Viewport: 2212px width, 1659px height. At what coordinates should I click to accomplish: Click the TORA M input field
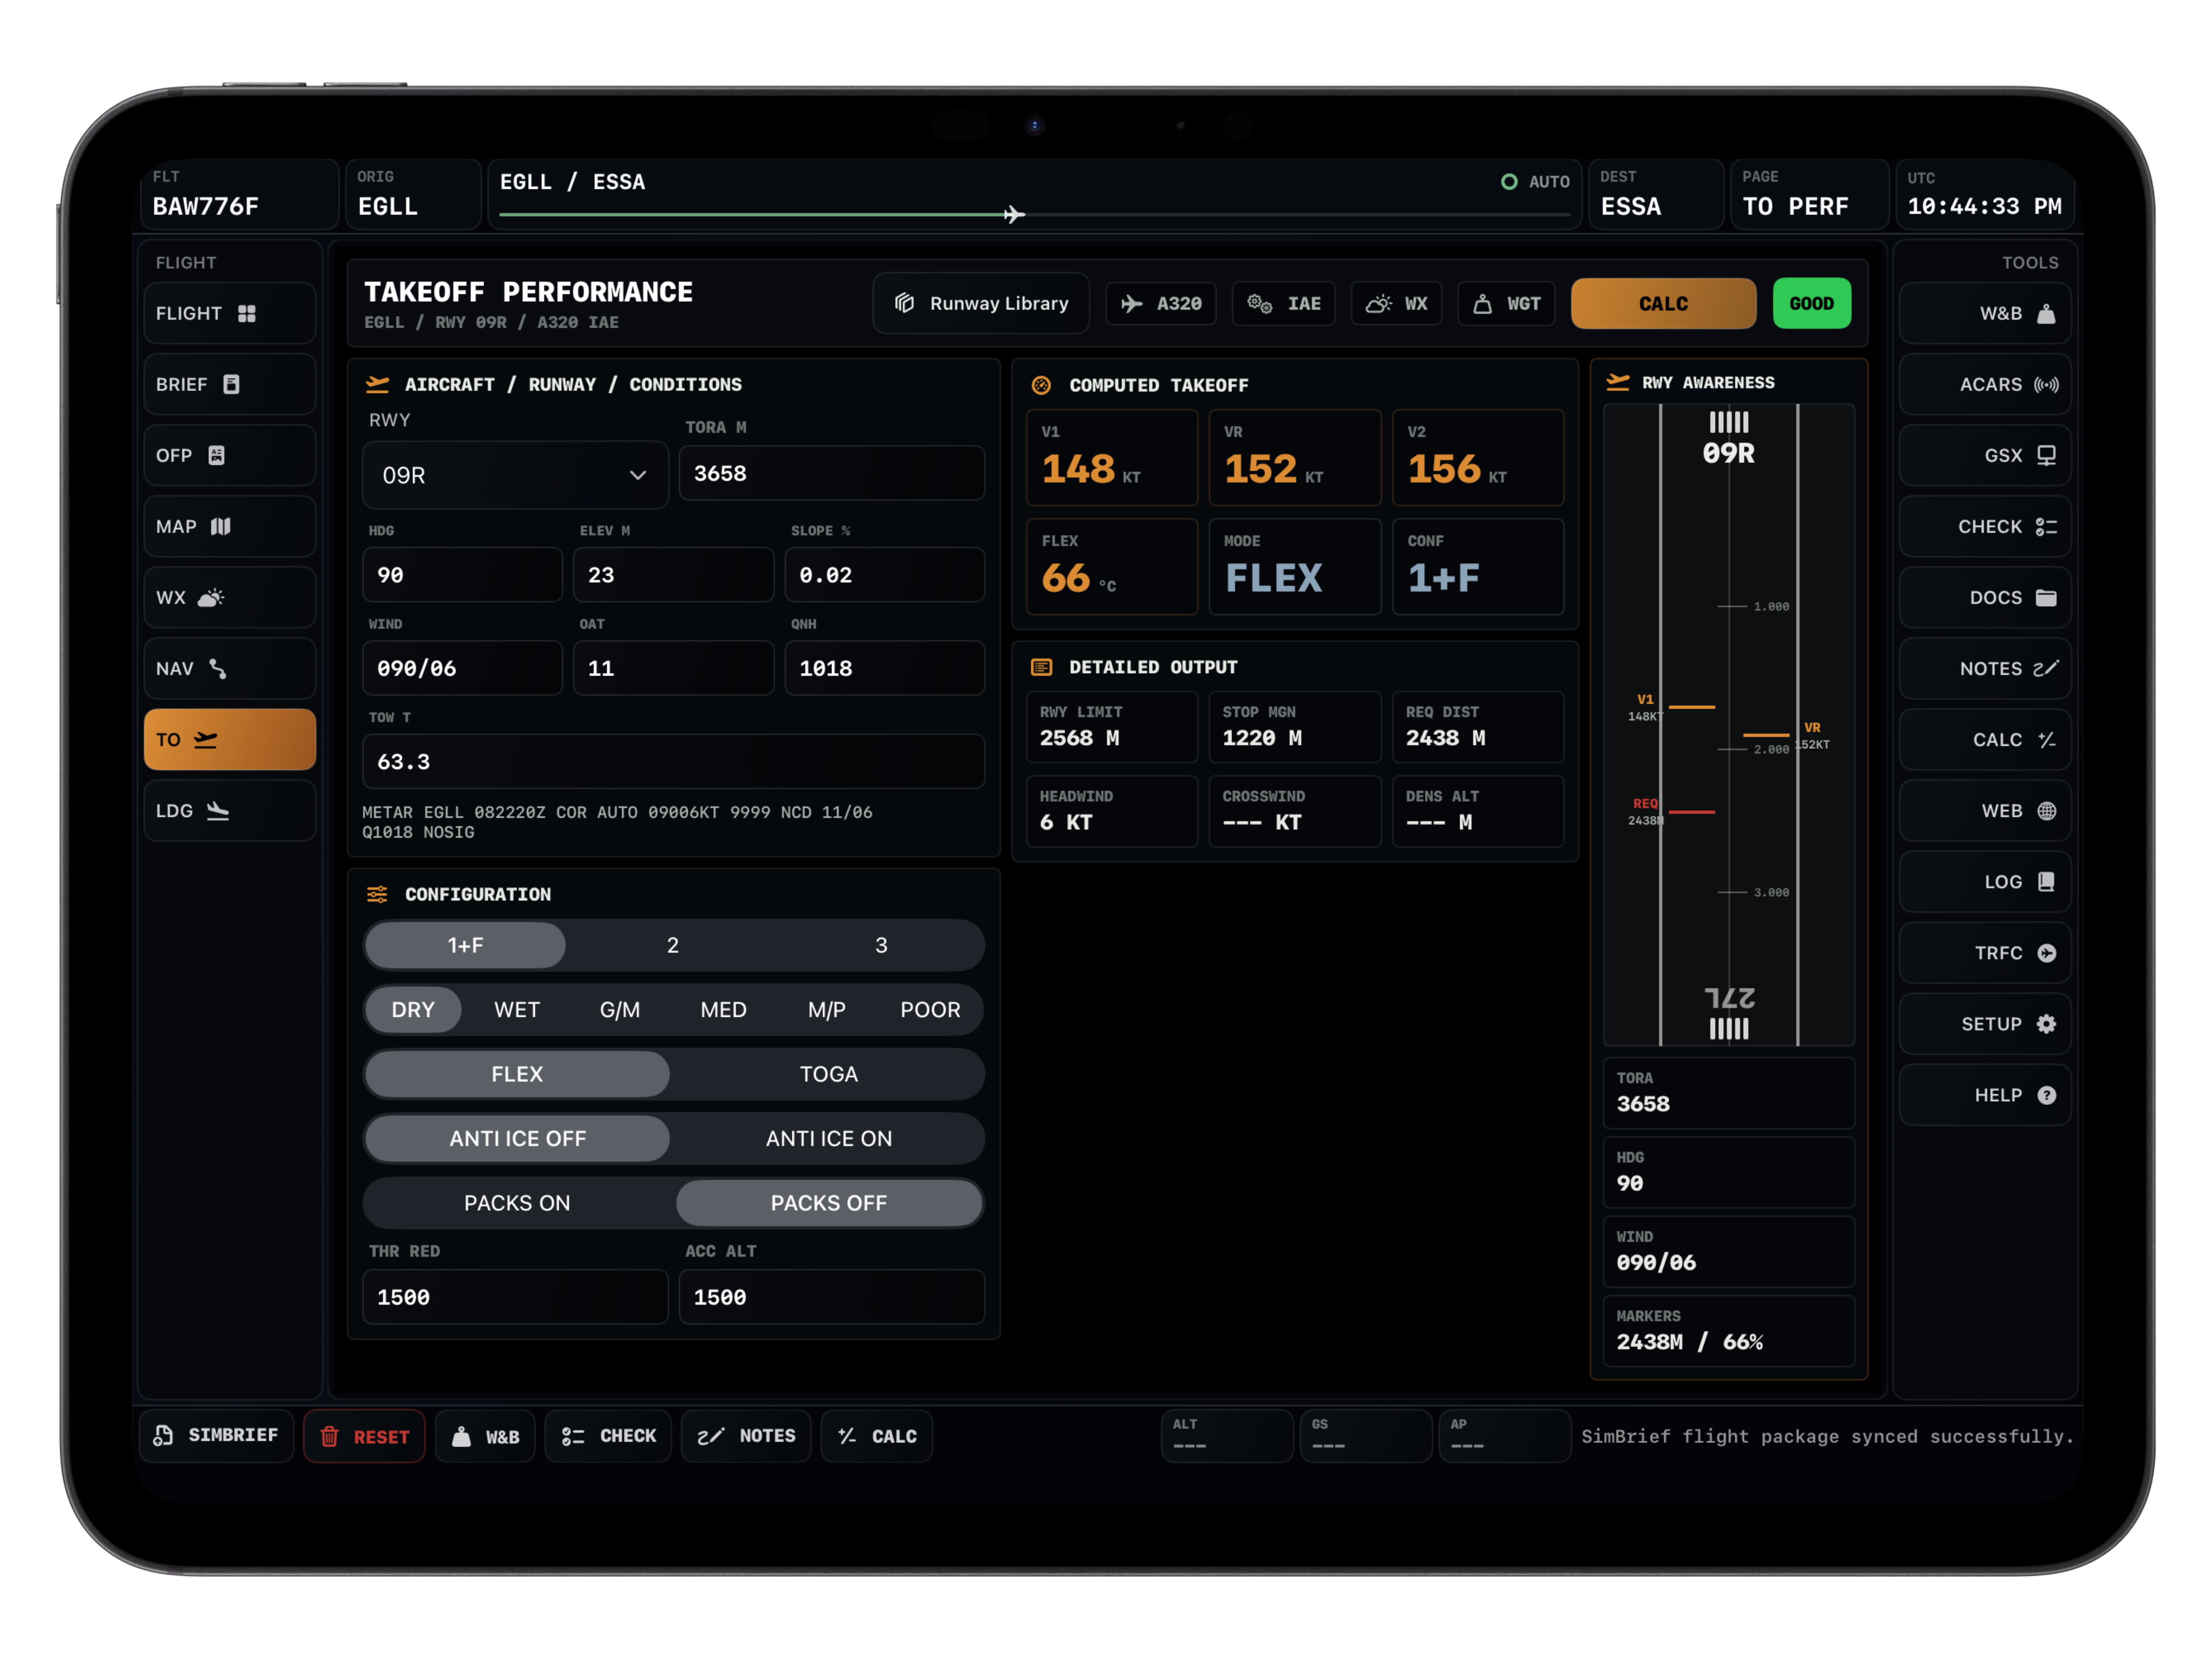coord(832,473)
